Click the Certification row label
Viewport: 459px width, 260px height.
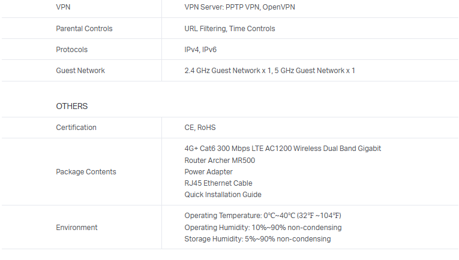[x=76, y=127]
